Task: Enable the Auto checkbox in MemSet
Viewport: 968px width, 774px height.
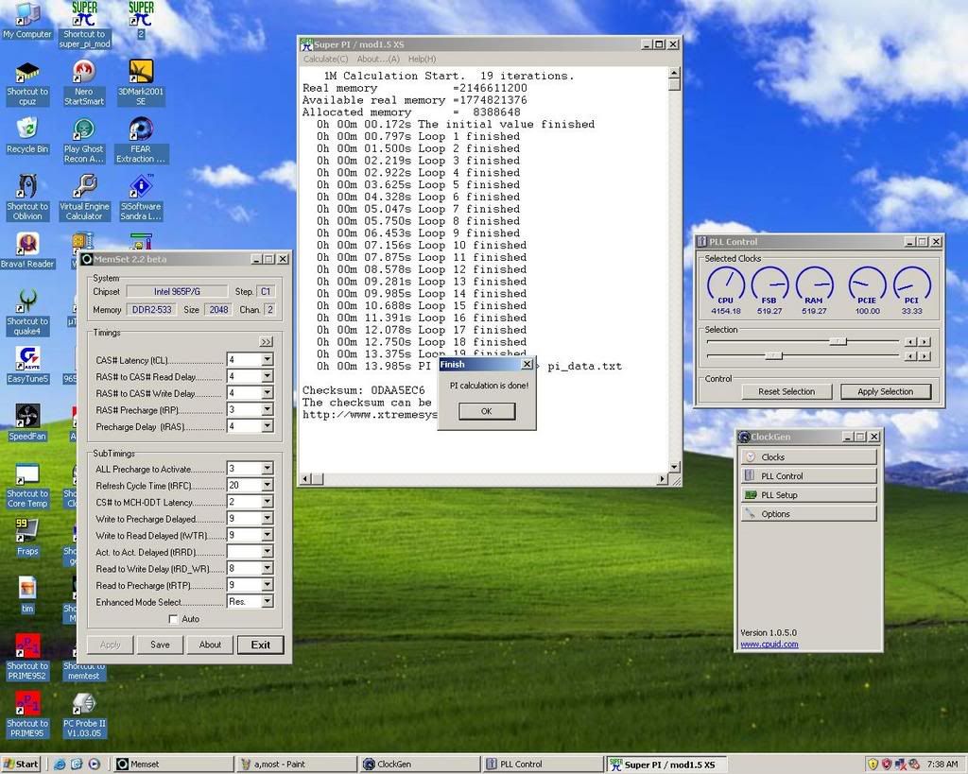Action: click(x=173, y=619)
